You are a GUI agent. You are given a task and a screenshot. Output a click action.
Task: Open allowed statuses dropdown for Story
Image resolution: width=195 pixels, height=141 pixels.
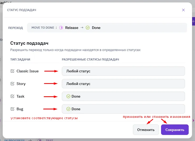tap(123, 84)
